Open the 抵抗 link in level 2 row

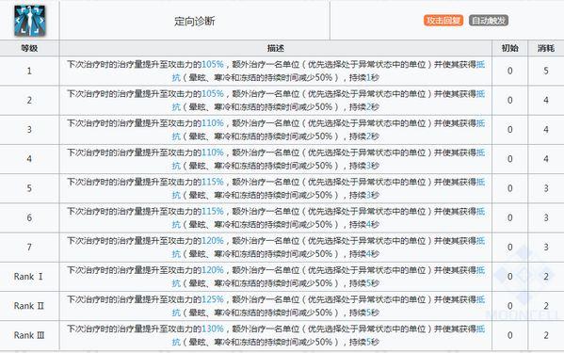pyautogui.click(x=480, y=94)
